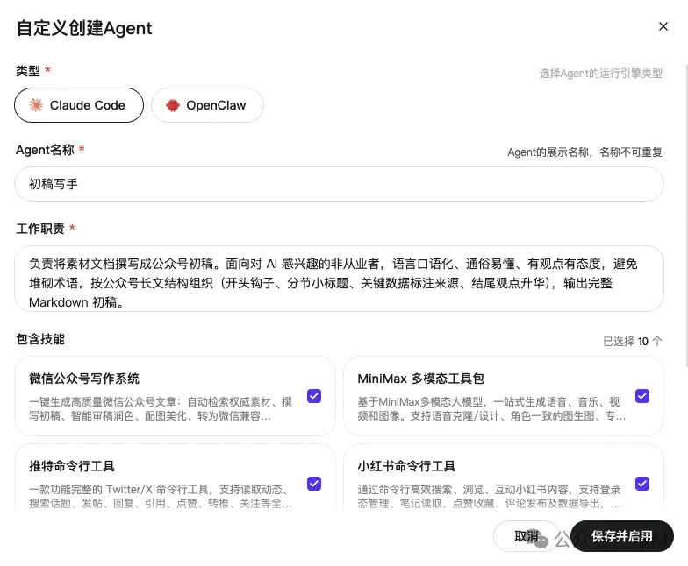Click the dialog's vertical scrollbar
This screenshot has width=688, height=566.
tap(685, 215)
